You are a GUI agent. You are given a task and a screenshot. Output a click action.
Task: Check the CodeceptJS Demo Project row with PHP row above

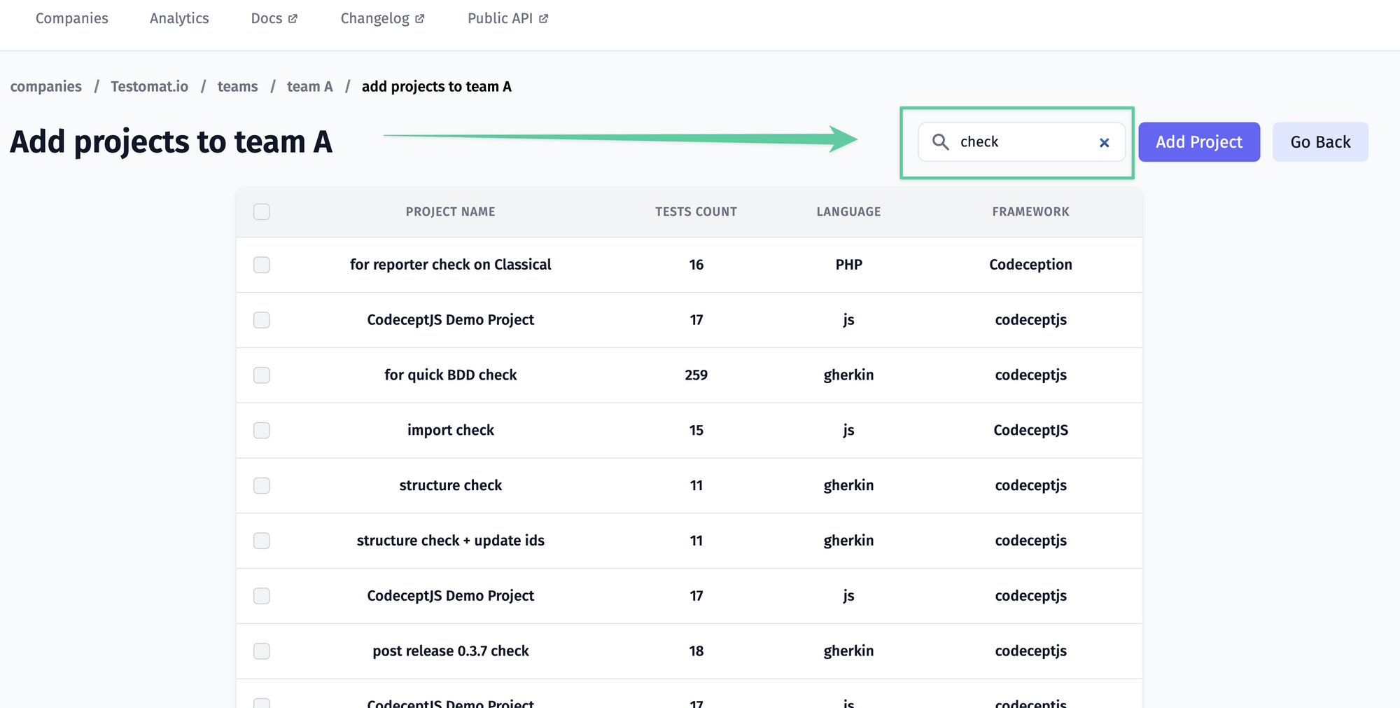coord(262,320)
